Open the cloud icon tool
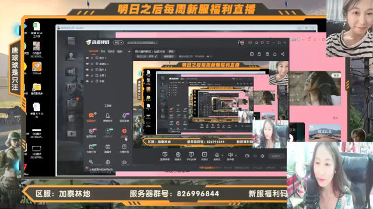373x209 pixels. coord(124,162)
